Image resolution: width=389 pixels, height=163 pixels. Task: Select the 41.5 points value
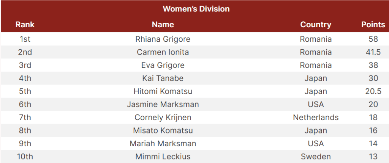click(x=373, y=52)
